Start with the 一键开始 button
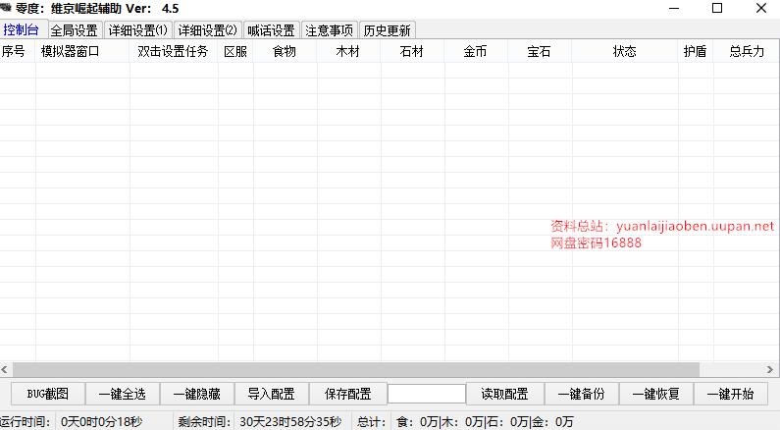This screenshot has height=430, width=780. 731,395
